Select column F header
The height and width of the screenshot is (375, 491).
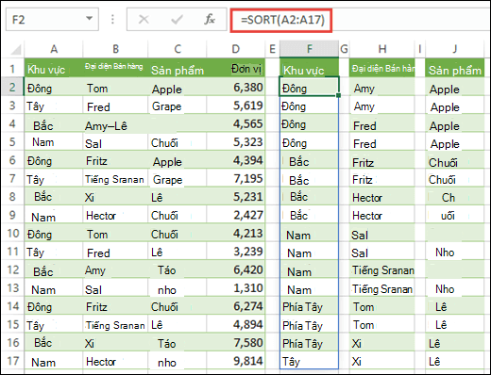pyautogui.click(x=310, y=49)
